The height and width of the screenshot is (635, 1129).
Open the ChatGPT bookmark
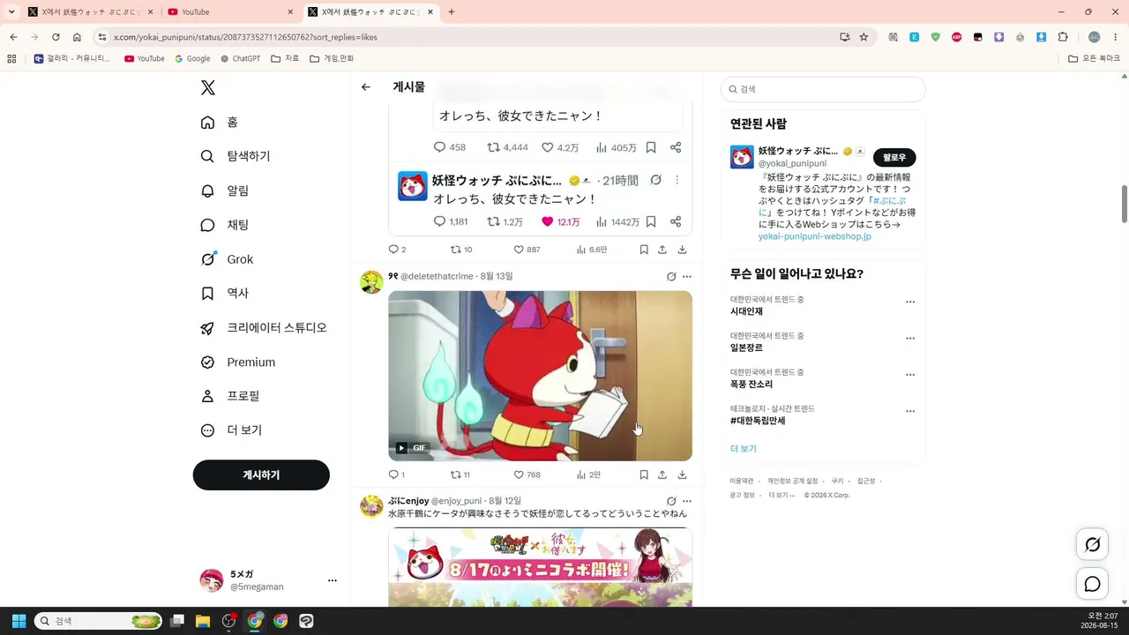tap(240, 58)
